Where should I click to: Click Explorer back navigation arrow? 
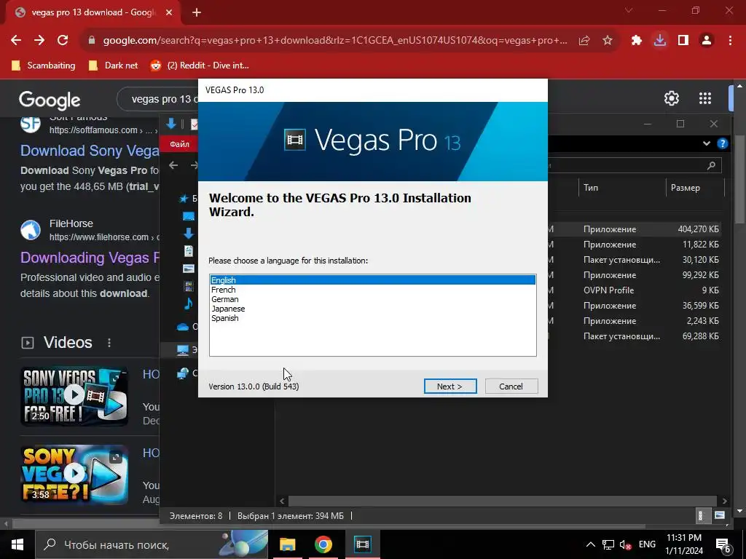173,165
